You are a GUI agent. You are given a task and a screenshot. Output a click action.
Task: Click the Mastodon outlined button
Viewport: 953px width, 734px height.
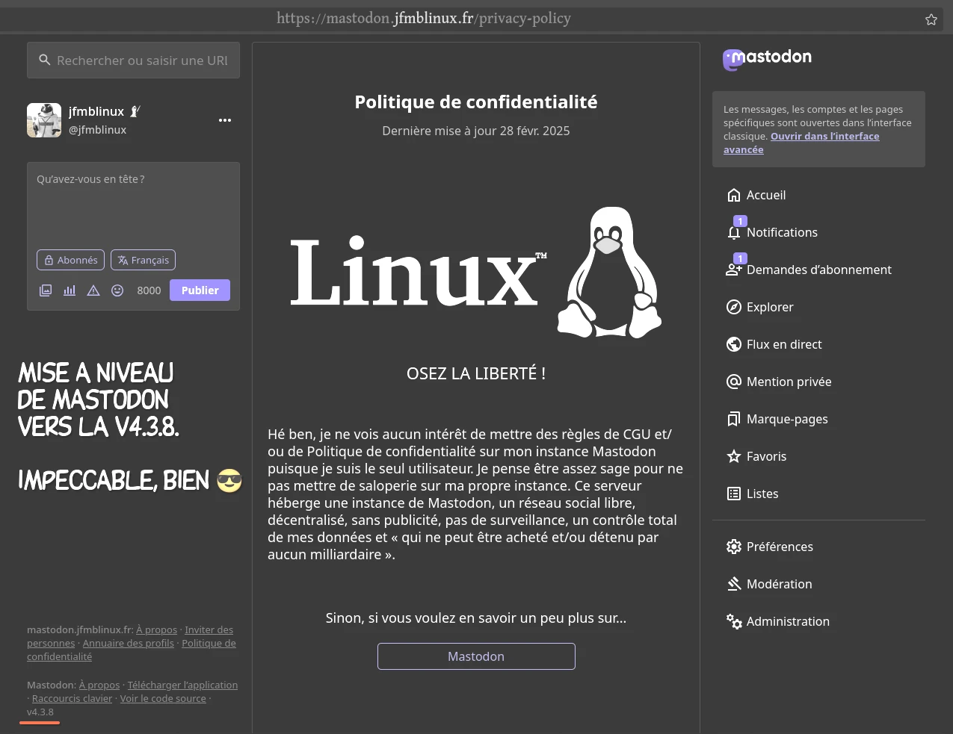(476, 656)
